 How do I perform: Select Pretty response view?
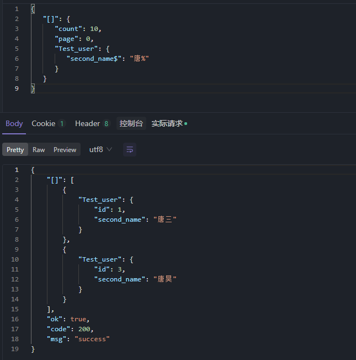(15, 150)
